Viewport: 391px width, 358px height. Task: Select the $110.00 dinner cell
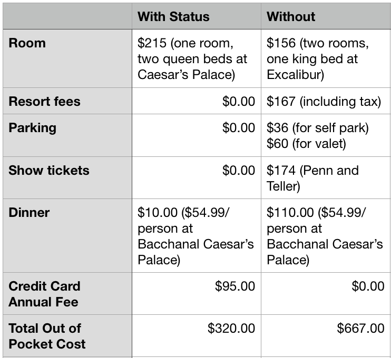tap(325, 236)
